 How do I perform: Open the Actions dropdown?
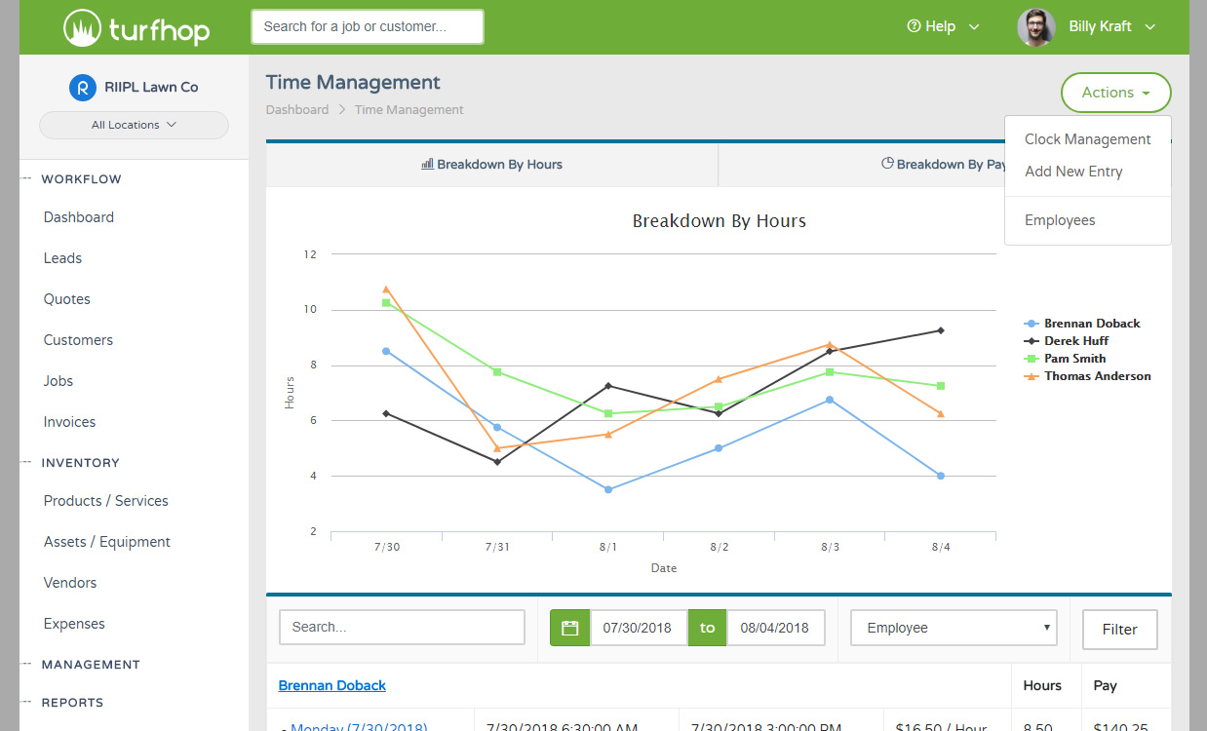coord(1115,92)
